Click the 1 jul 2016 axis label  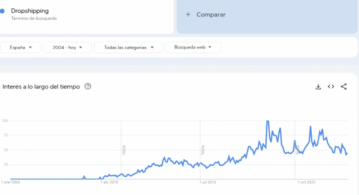[208, 182]
